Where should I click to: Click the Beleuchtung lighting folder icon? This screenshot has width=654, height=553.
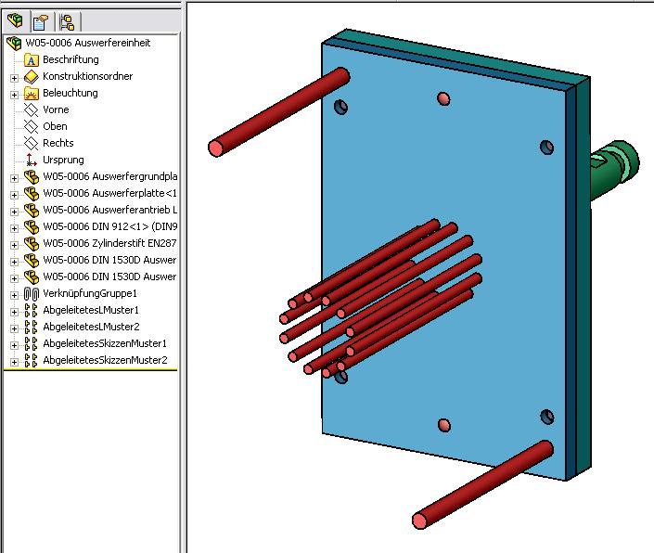click(32, 94)
